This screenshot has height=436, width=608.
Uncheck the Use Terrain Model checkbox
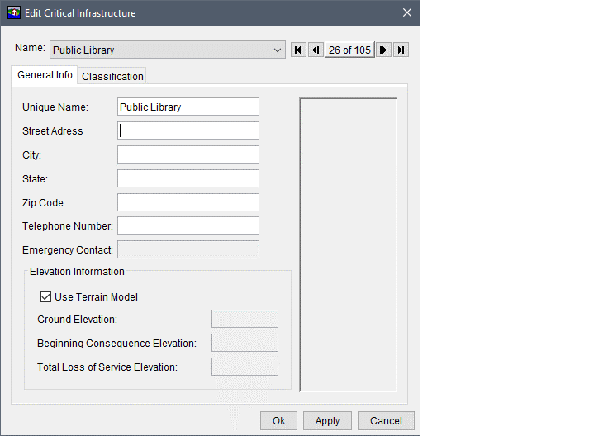click(x=46, y=297)
